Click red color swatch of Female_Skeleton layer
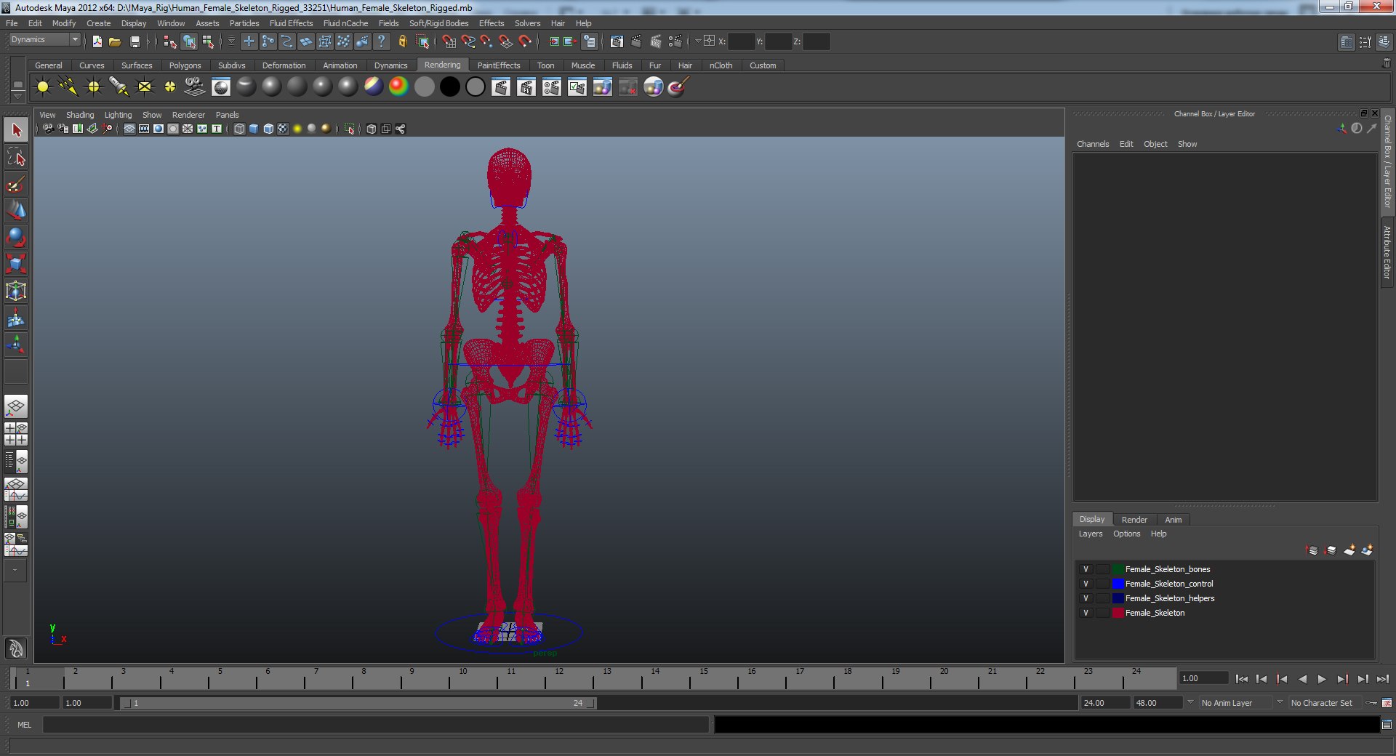Image resolution: width=1396 pixels, height=756 pixels. pos(1118,613)
